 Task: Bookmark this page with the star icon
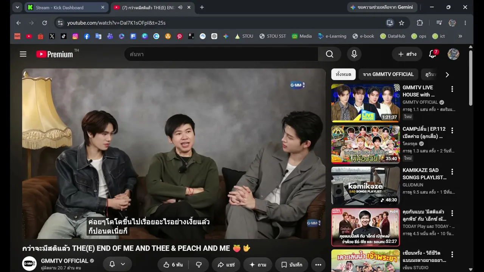(402, 23)
